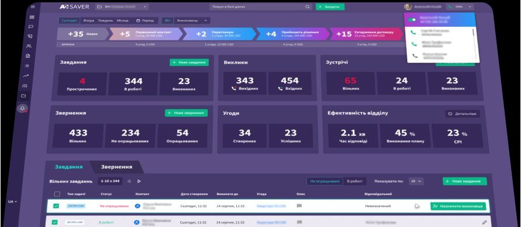Go to next page of tasks
The width and height of the screenshot is (521, 227).
[x=139, y=181]
